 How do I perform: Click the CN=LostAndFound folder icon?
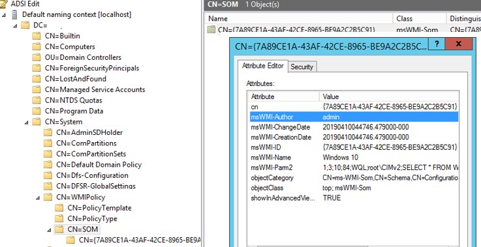[x=36, y=79]
